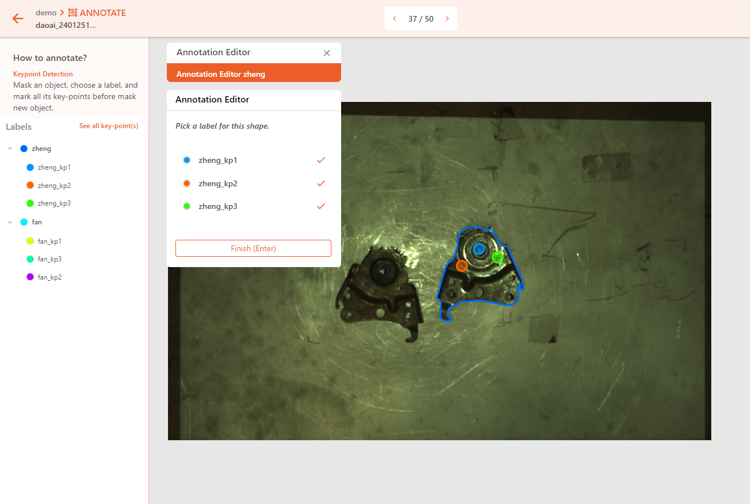
Task: Click the green keypoint marker on the part
Action: [x=498, y=257]
